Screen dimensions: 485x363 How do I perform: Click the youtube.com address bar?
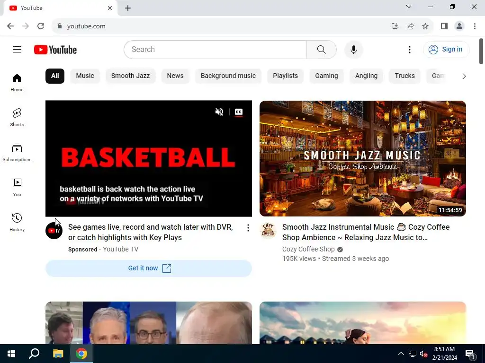(x=223, y=26)
